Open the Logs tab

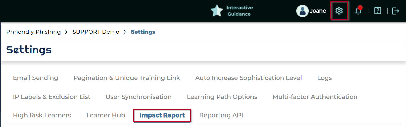click(x=325, y=78)
